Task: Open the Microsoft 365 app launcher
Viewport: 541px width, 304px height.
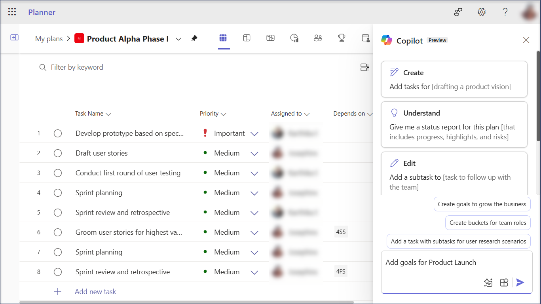Action: coord(12,11)
